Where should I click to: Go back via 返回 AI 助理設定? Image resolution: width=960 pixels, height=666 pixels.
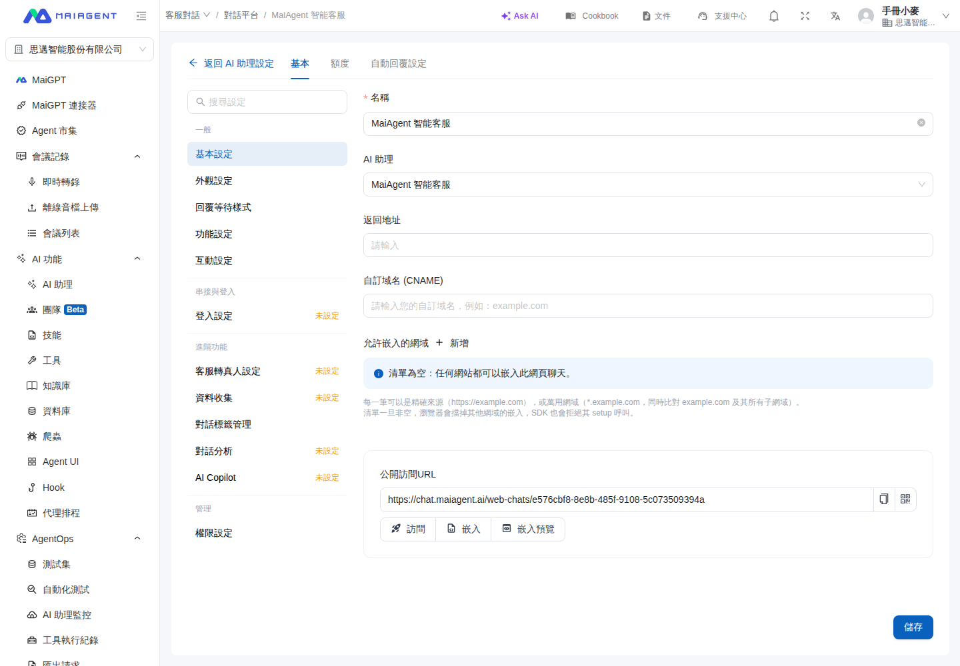click(x=231, y=63)
